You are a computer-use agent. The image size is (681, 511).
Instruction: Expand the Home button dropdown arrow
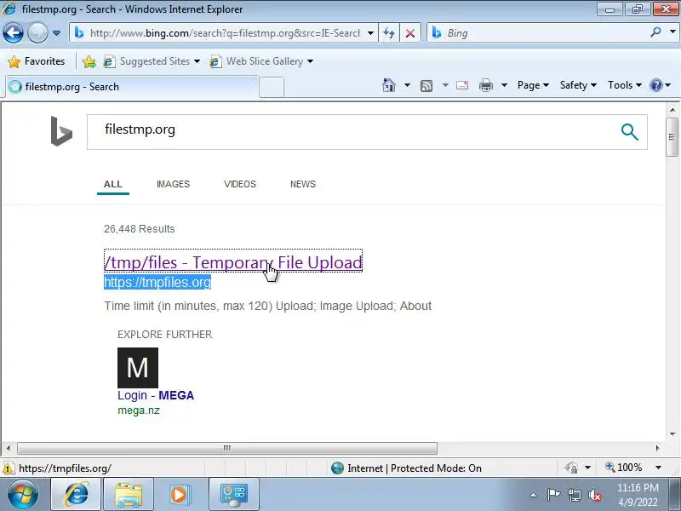[407, 85]
